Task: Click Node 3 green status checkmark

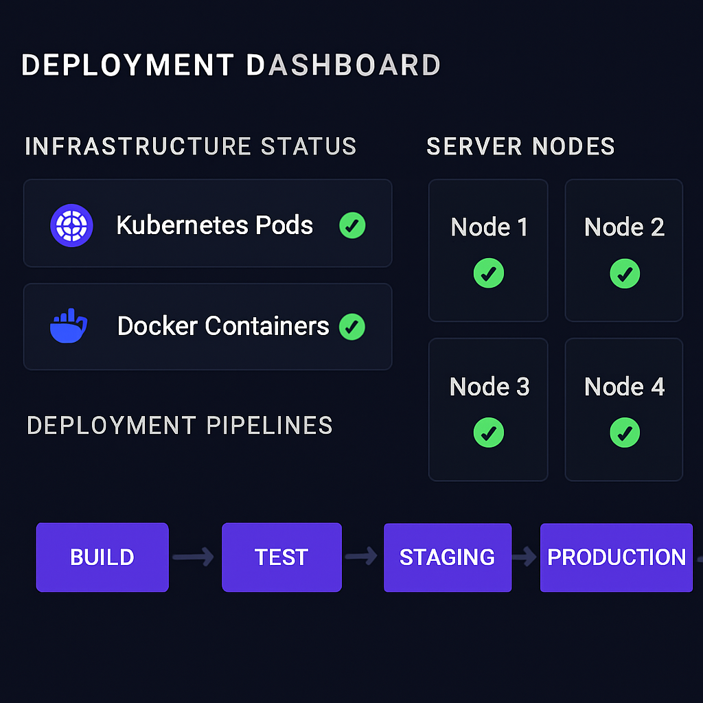Action: click(x=489, y=433)
